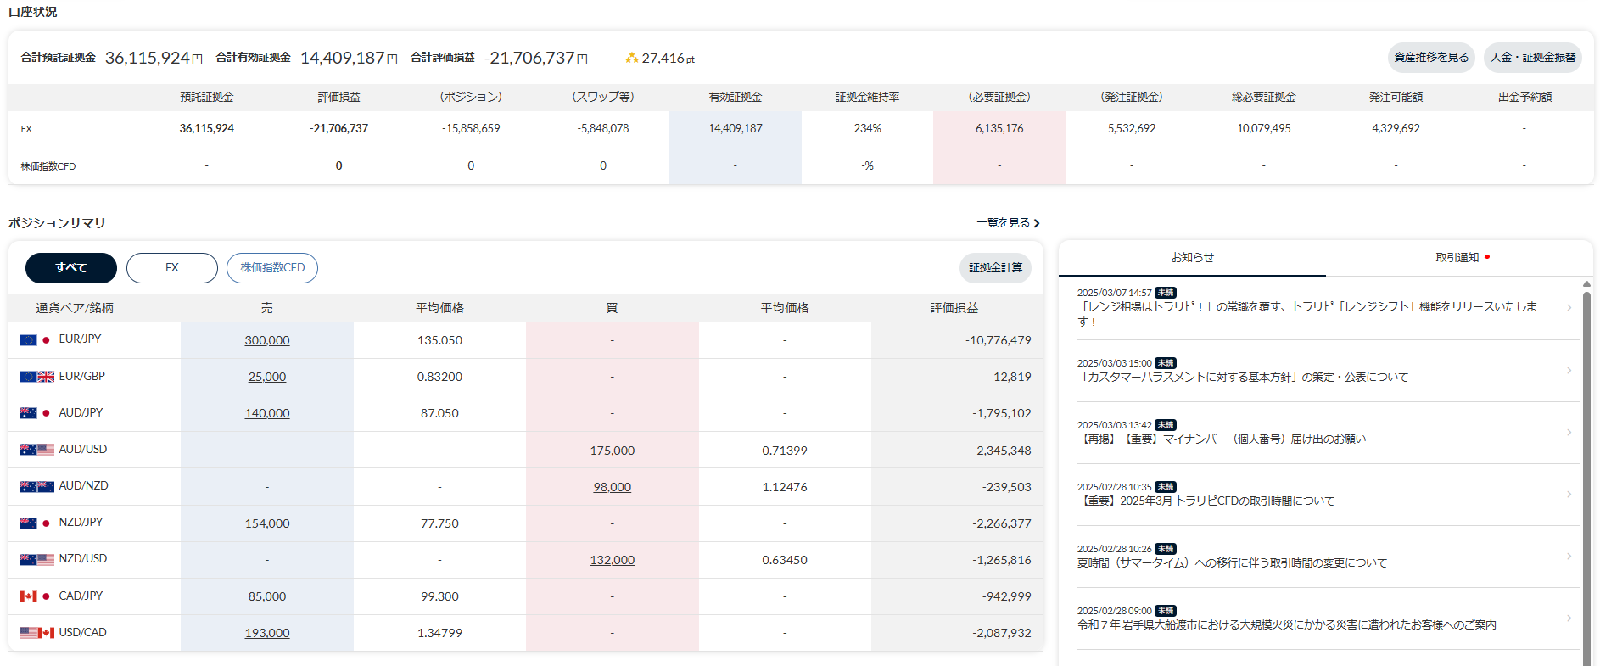Image resolution: width=1600 pixels, height=666 pixels.
Task: Switch to the お知らせ tab
Action: click(x=1192, y=258)
